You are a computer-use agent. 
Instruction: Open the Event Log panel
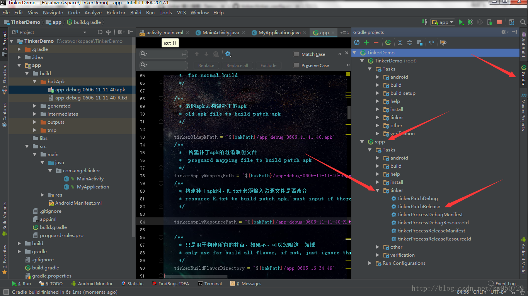(x=502, y=284)
